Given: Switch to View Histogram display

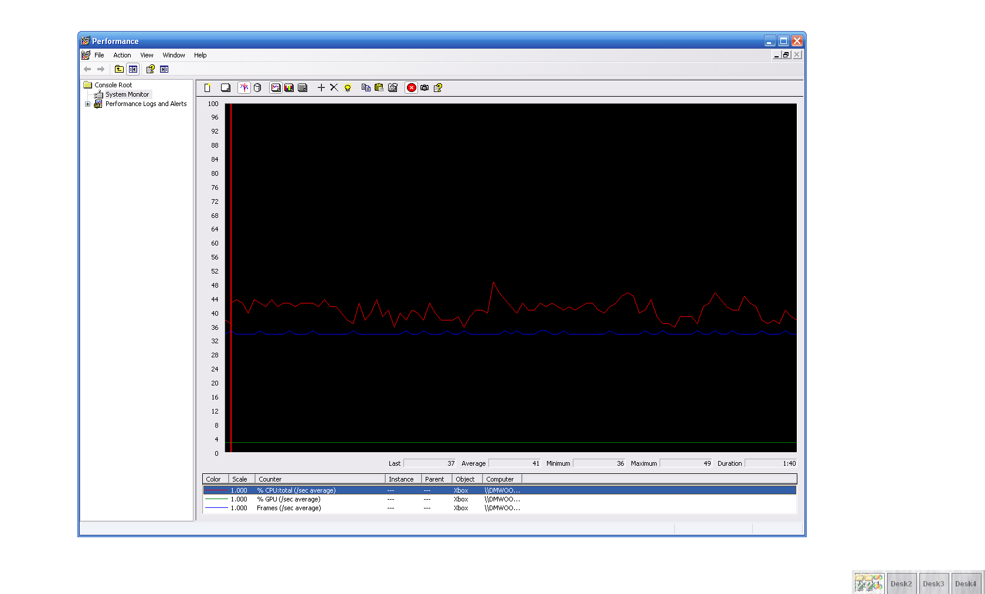Looking at the screenshot, I should pos(289,88).
